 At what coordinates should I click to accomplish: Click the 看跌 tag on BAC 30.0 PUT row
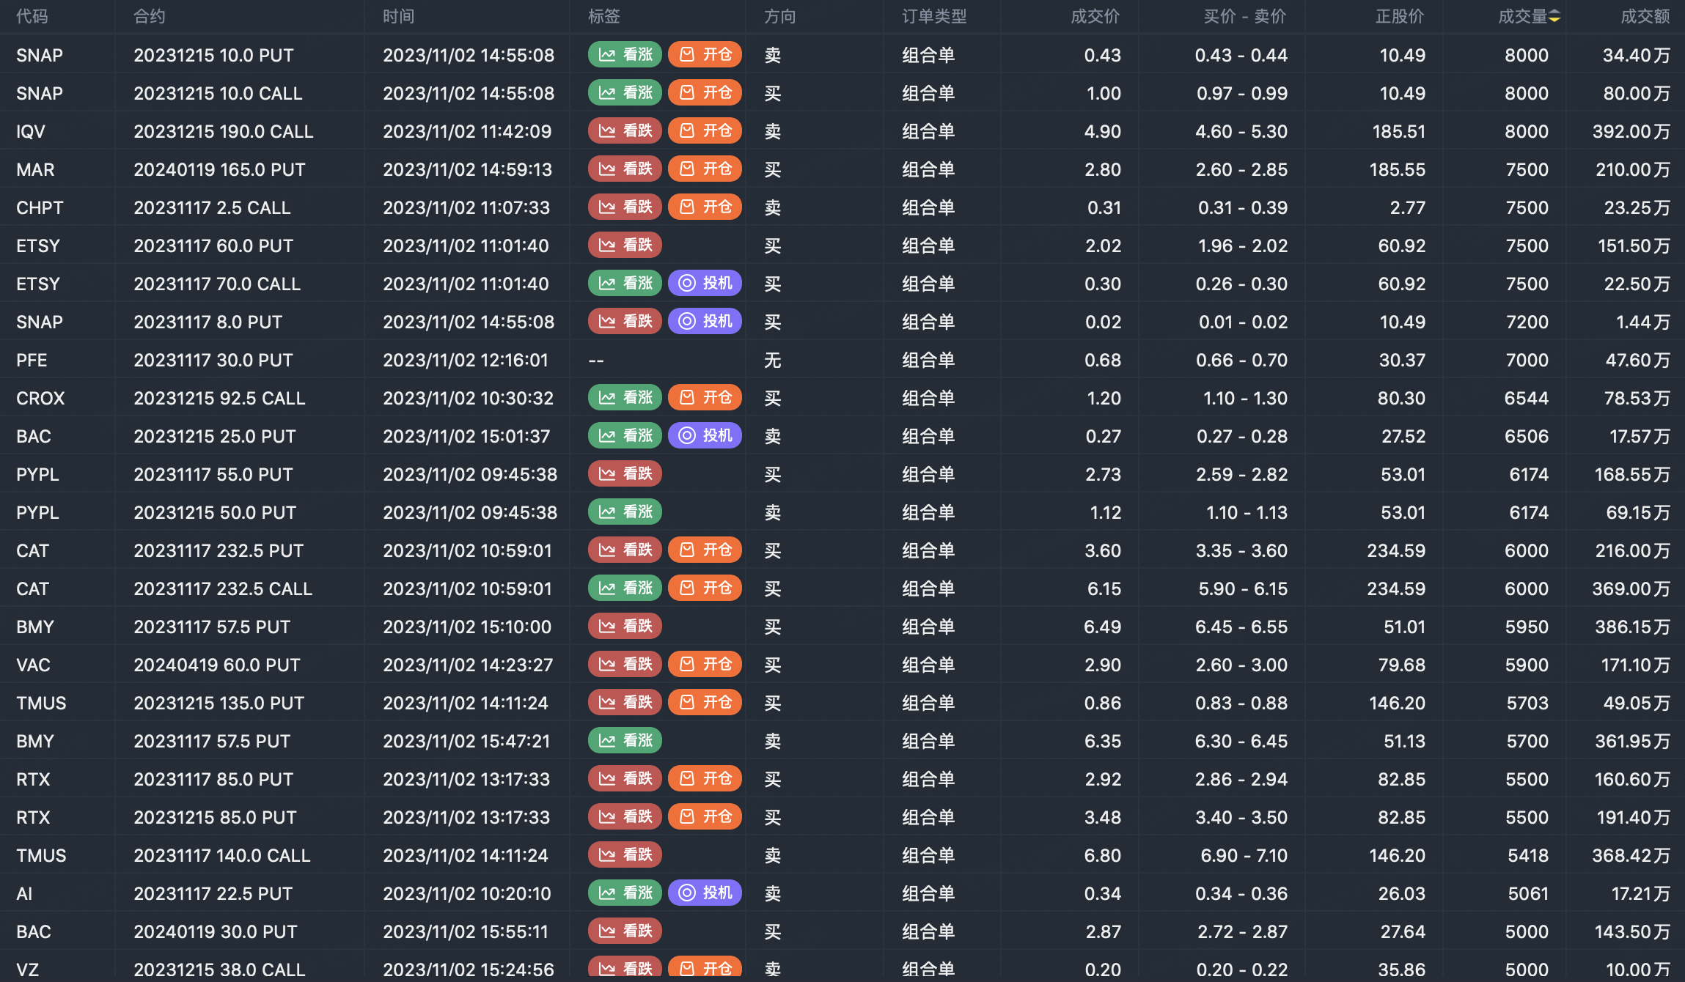pos(625,931)
